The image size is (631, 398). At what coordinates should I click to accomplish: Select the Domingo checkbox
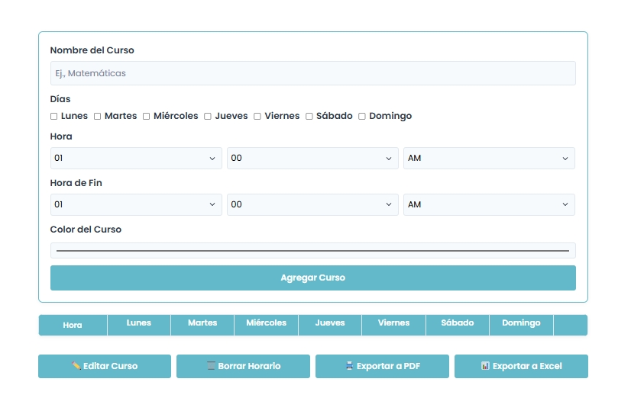(362, 117)
